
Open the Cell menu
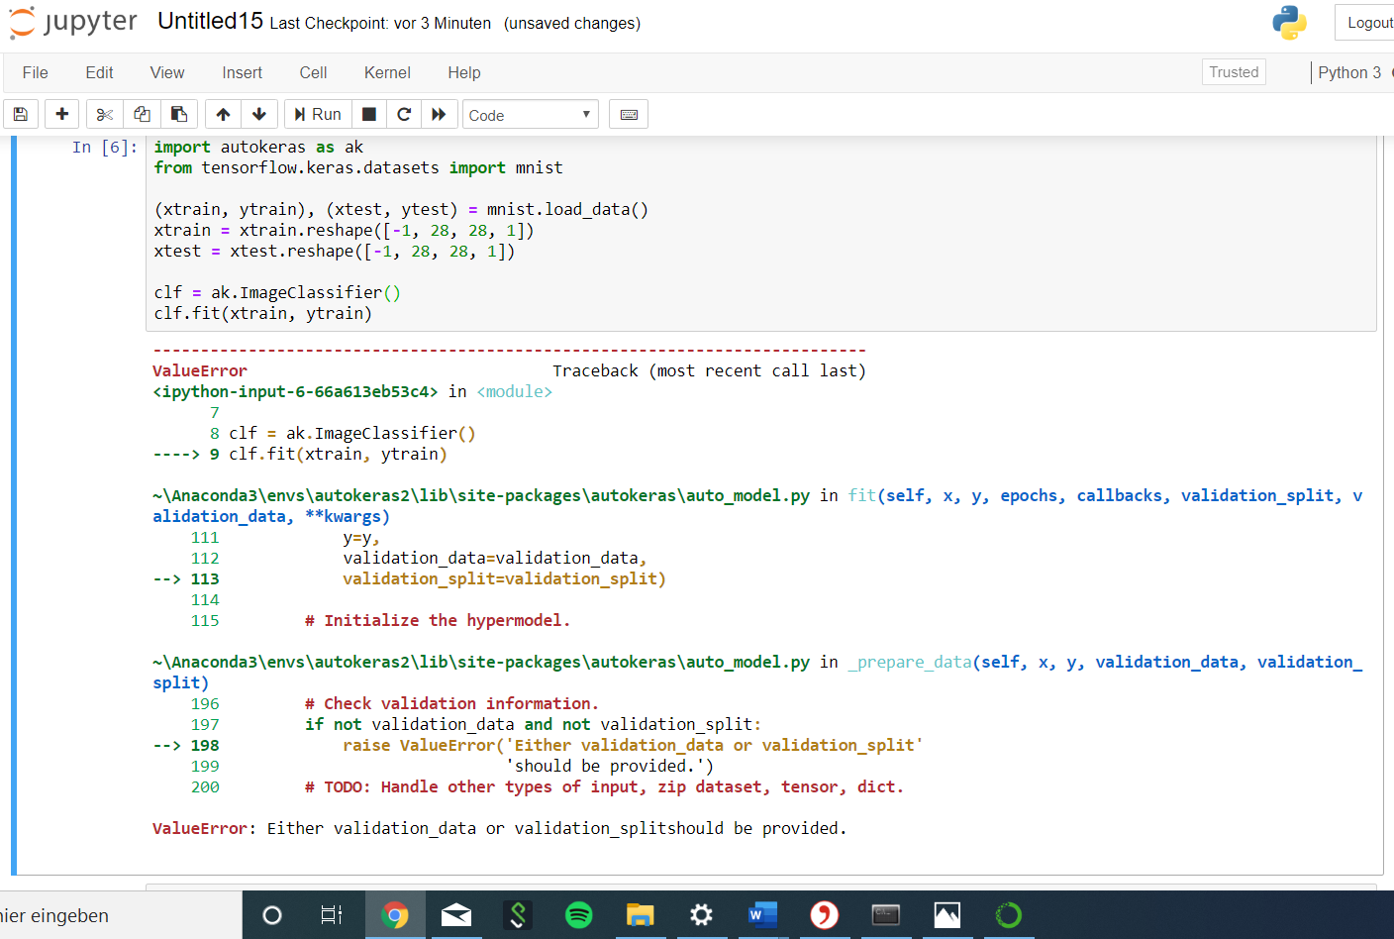313,72
